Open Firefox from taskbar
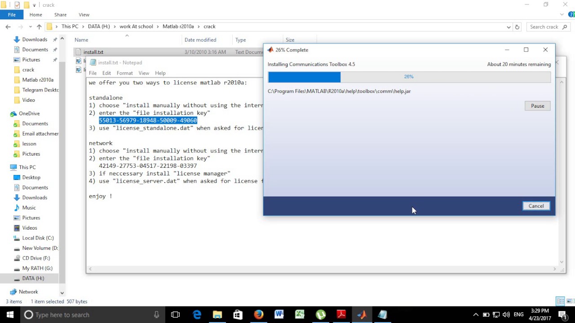This screenshot has width=575, height=323. tap(259, 315)
